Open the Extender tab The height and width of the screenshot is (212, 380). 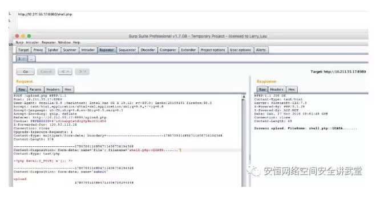click(188, 50)
